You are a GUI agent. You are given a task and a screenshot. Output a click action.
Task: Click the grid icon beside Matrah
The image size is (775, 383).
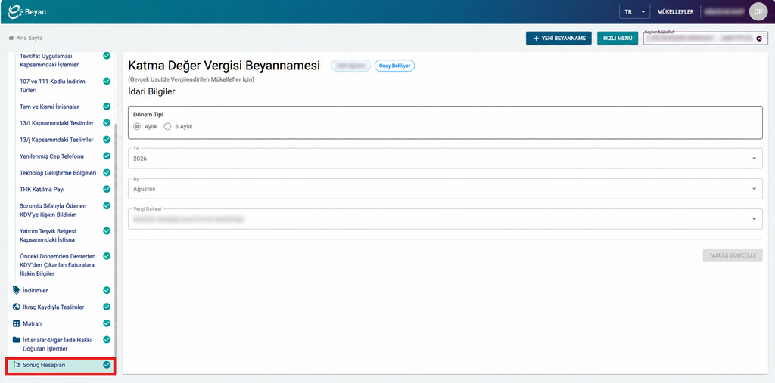pyautogui.click(x=17, y=324)
